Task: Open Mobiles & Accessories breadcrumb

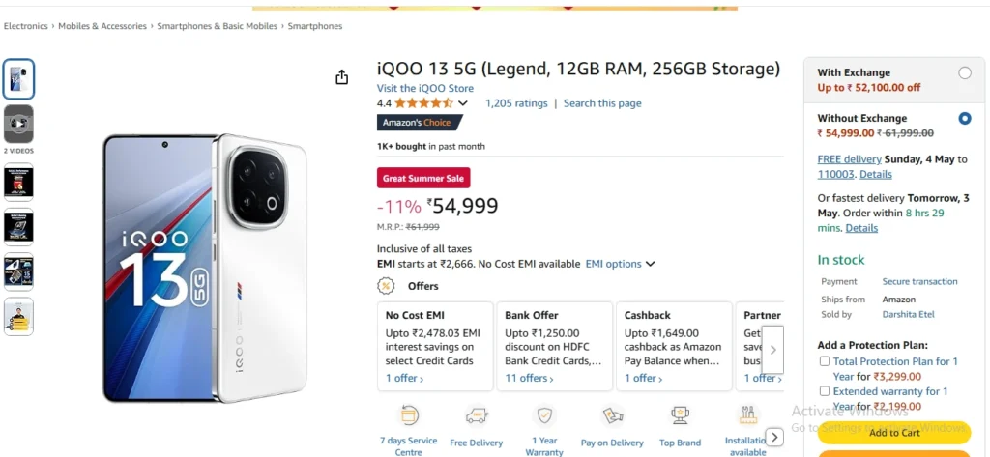Action: [102, 26]
